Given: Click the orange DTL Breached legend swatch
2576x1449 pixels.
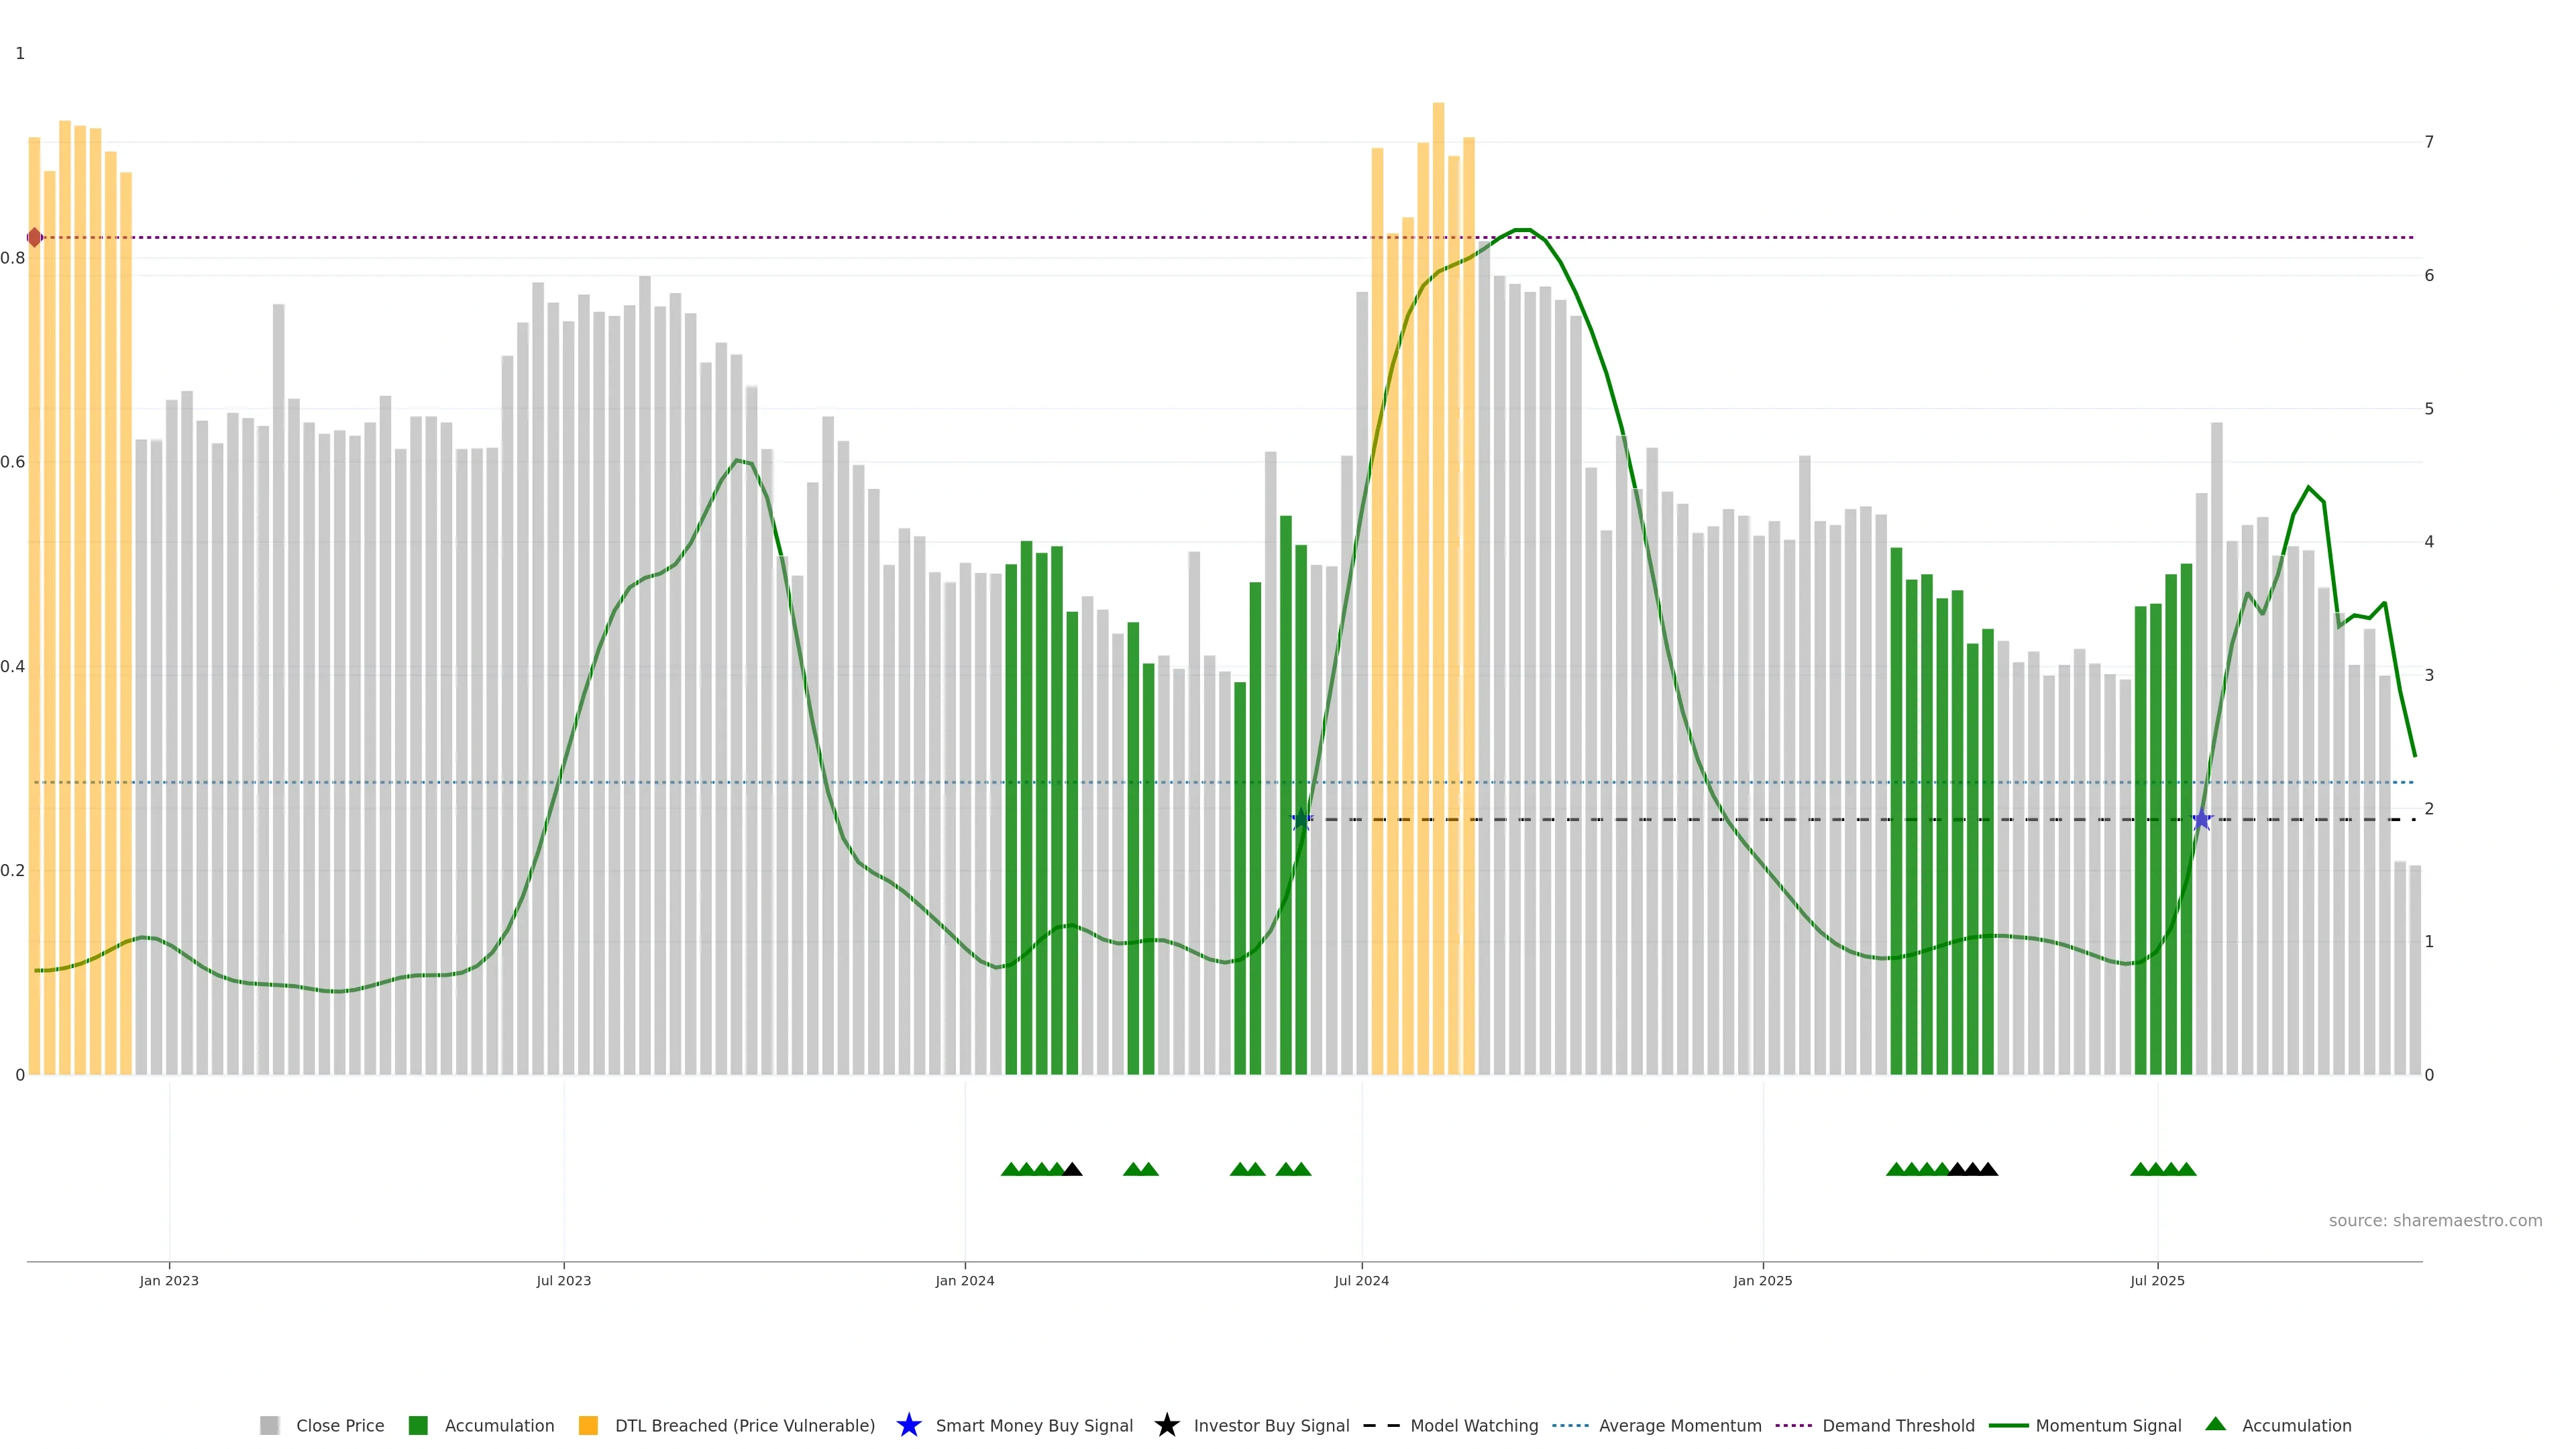Looking at the screenshot, I should tap(588, 1425).
